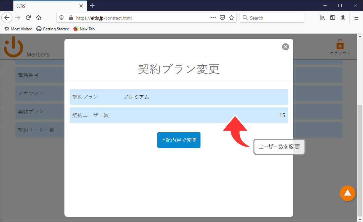The image size is (363, 222).
Task: Click the scrollbar down arrow
Action: [x=360, y=219]
